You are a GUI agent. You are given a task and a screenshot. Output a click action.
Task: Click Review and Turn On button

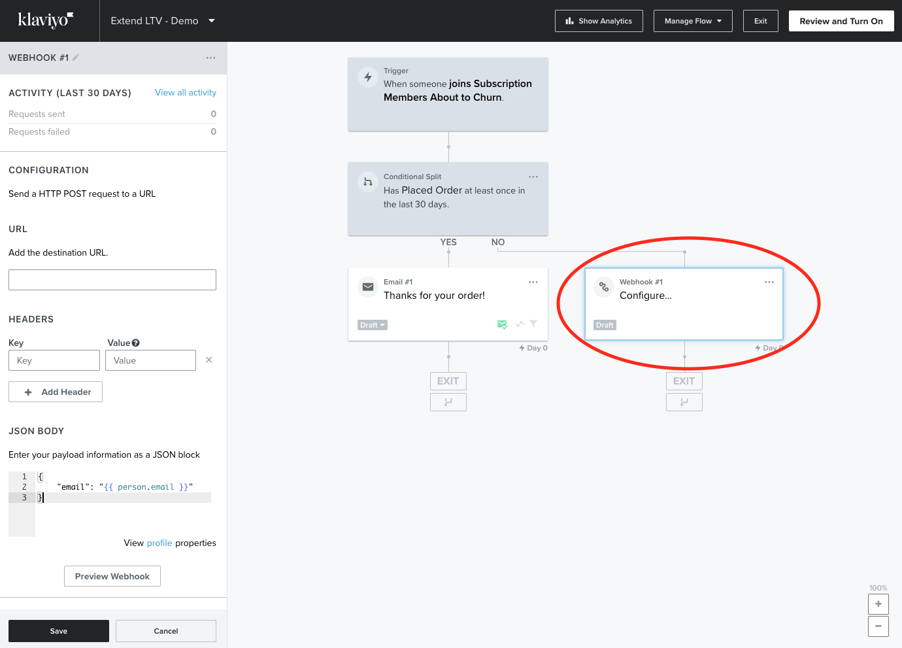841,21
